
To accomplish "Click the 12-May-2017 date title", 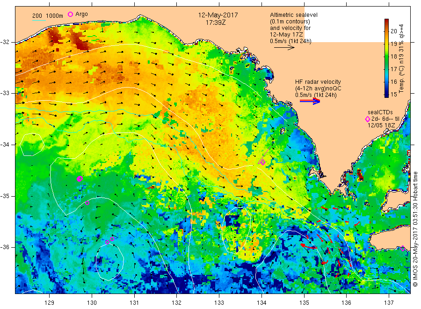I will 218,15.
